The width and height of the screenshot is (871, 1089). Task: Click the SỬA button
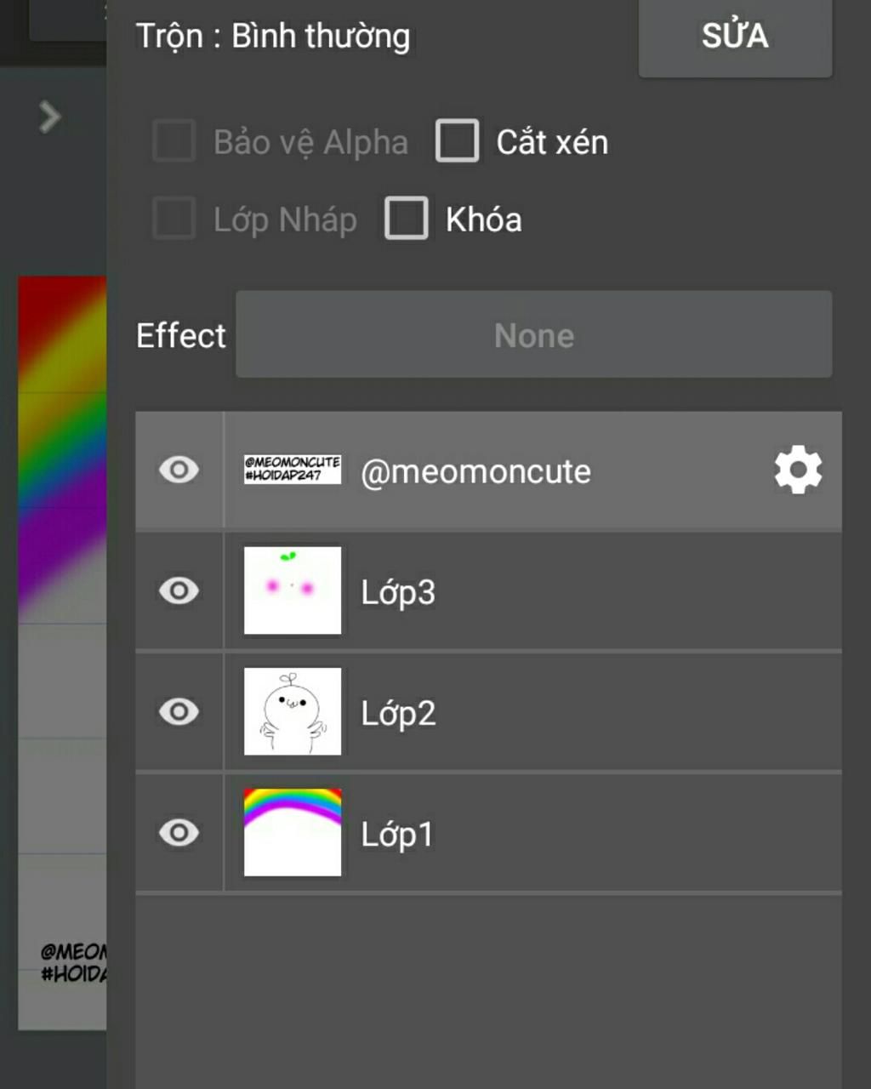pos(735,37)
